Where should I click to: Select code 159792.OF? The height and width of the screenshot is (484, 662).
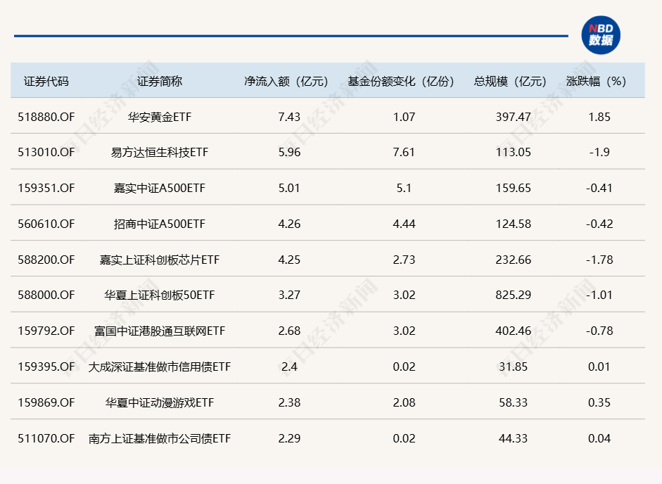46,331
